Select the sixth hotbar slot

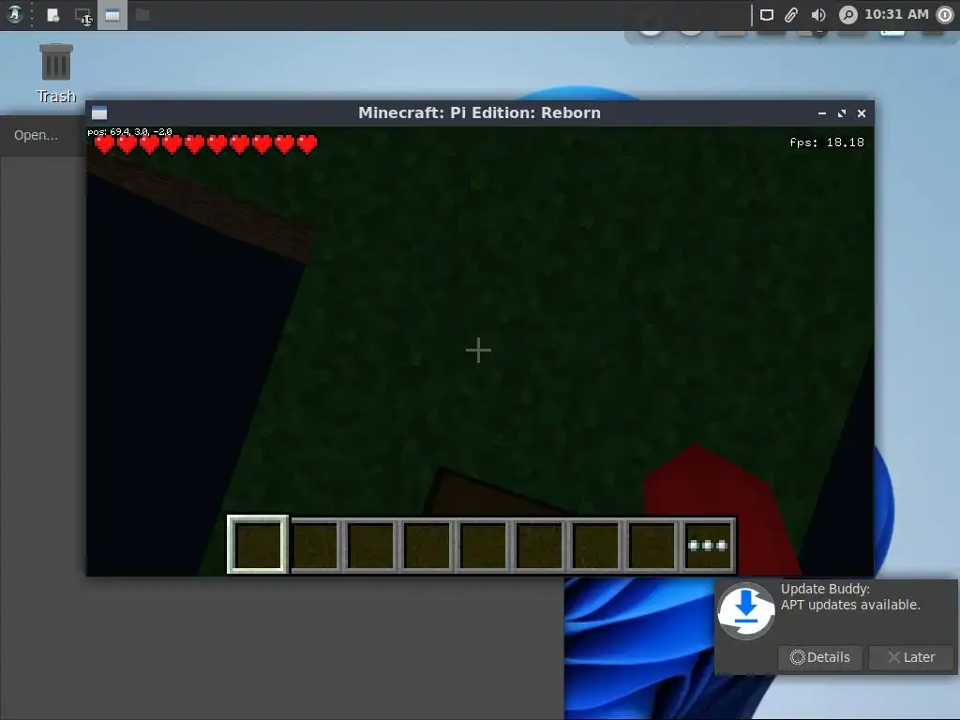tap(539, 545)
